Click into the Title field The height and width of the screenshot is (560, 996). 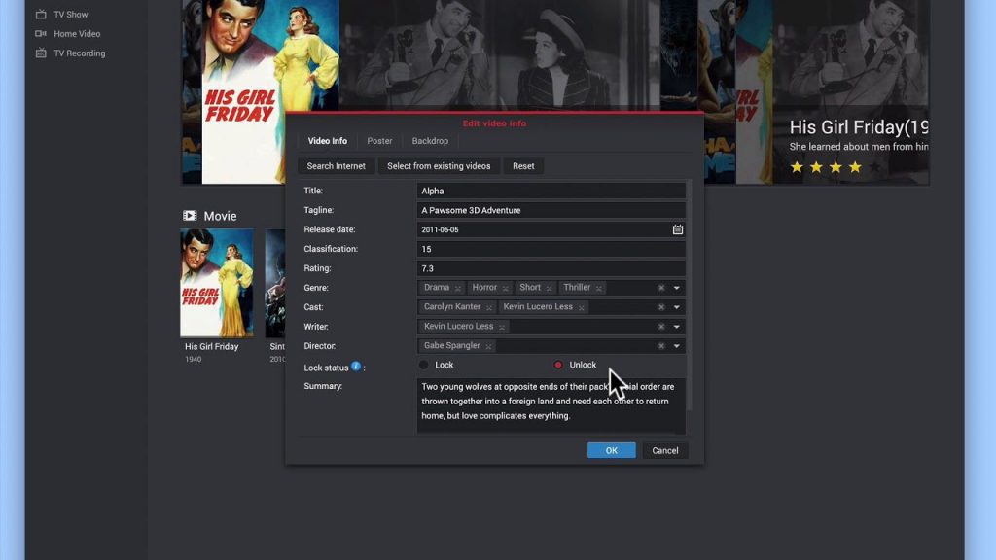pos(551,192)
